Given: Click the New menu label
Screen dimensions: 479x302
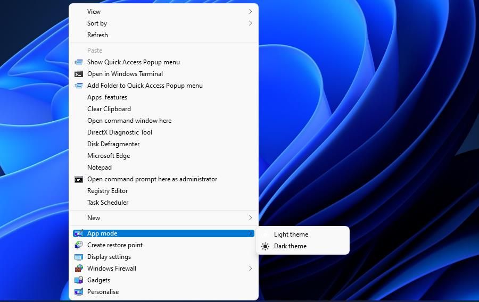Looking at the screenshot, I should click(x=94, y=218).
